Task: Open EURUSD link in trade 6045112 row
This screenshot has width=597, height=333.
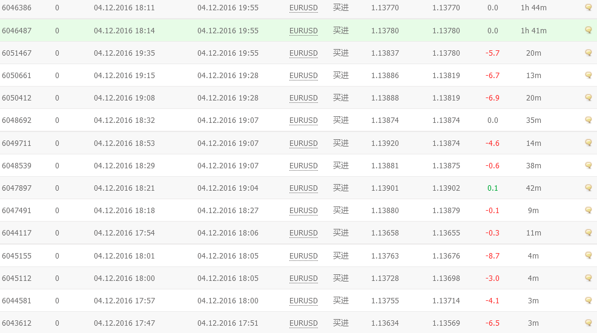Action: pos(303,279)
